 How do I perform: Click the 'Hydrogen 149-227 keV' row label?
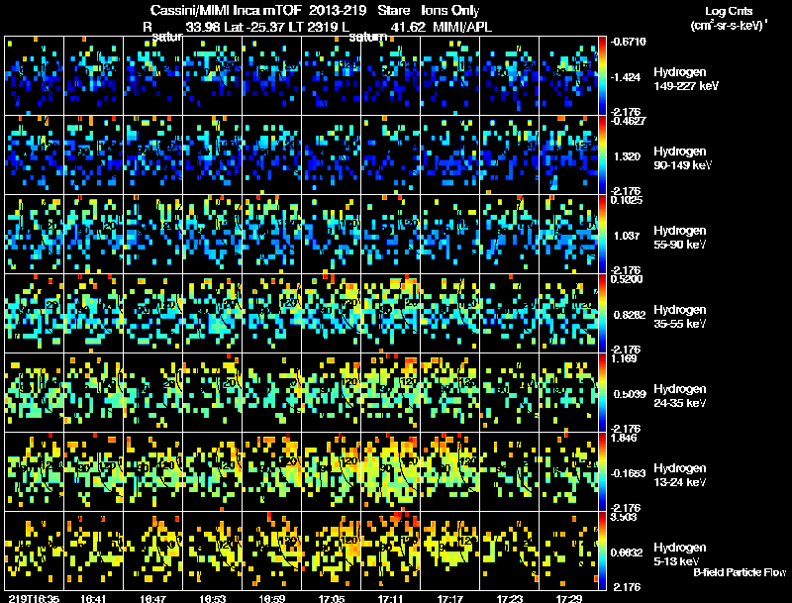686,79
